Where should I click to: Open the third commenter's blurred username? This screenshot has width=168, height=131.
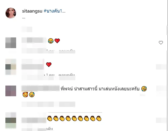tap(41, 88)
